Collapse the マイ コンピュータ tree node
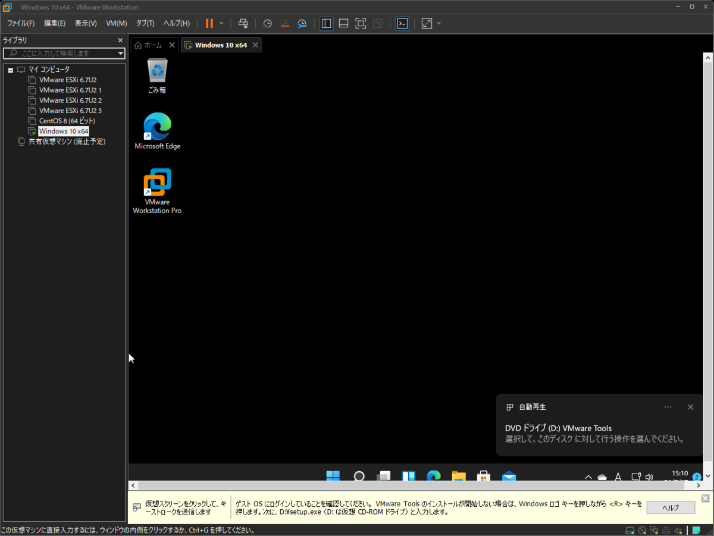Viewport: 714px width, 536px height. (x=10, y=70)
